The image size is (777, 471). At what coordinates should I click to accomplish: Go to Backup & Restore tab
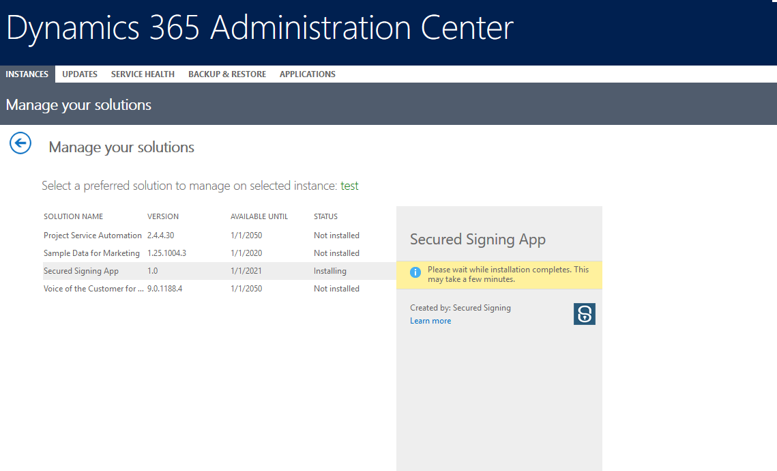tap(227, 74)
